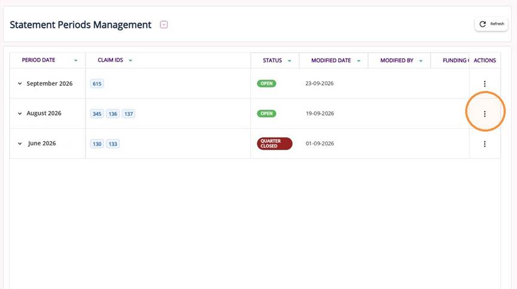The image size is (517, 289).
Task: Click modified date 23-09-2026
Action: (x=319, y=83)
